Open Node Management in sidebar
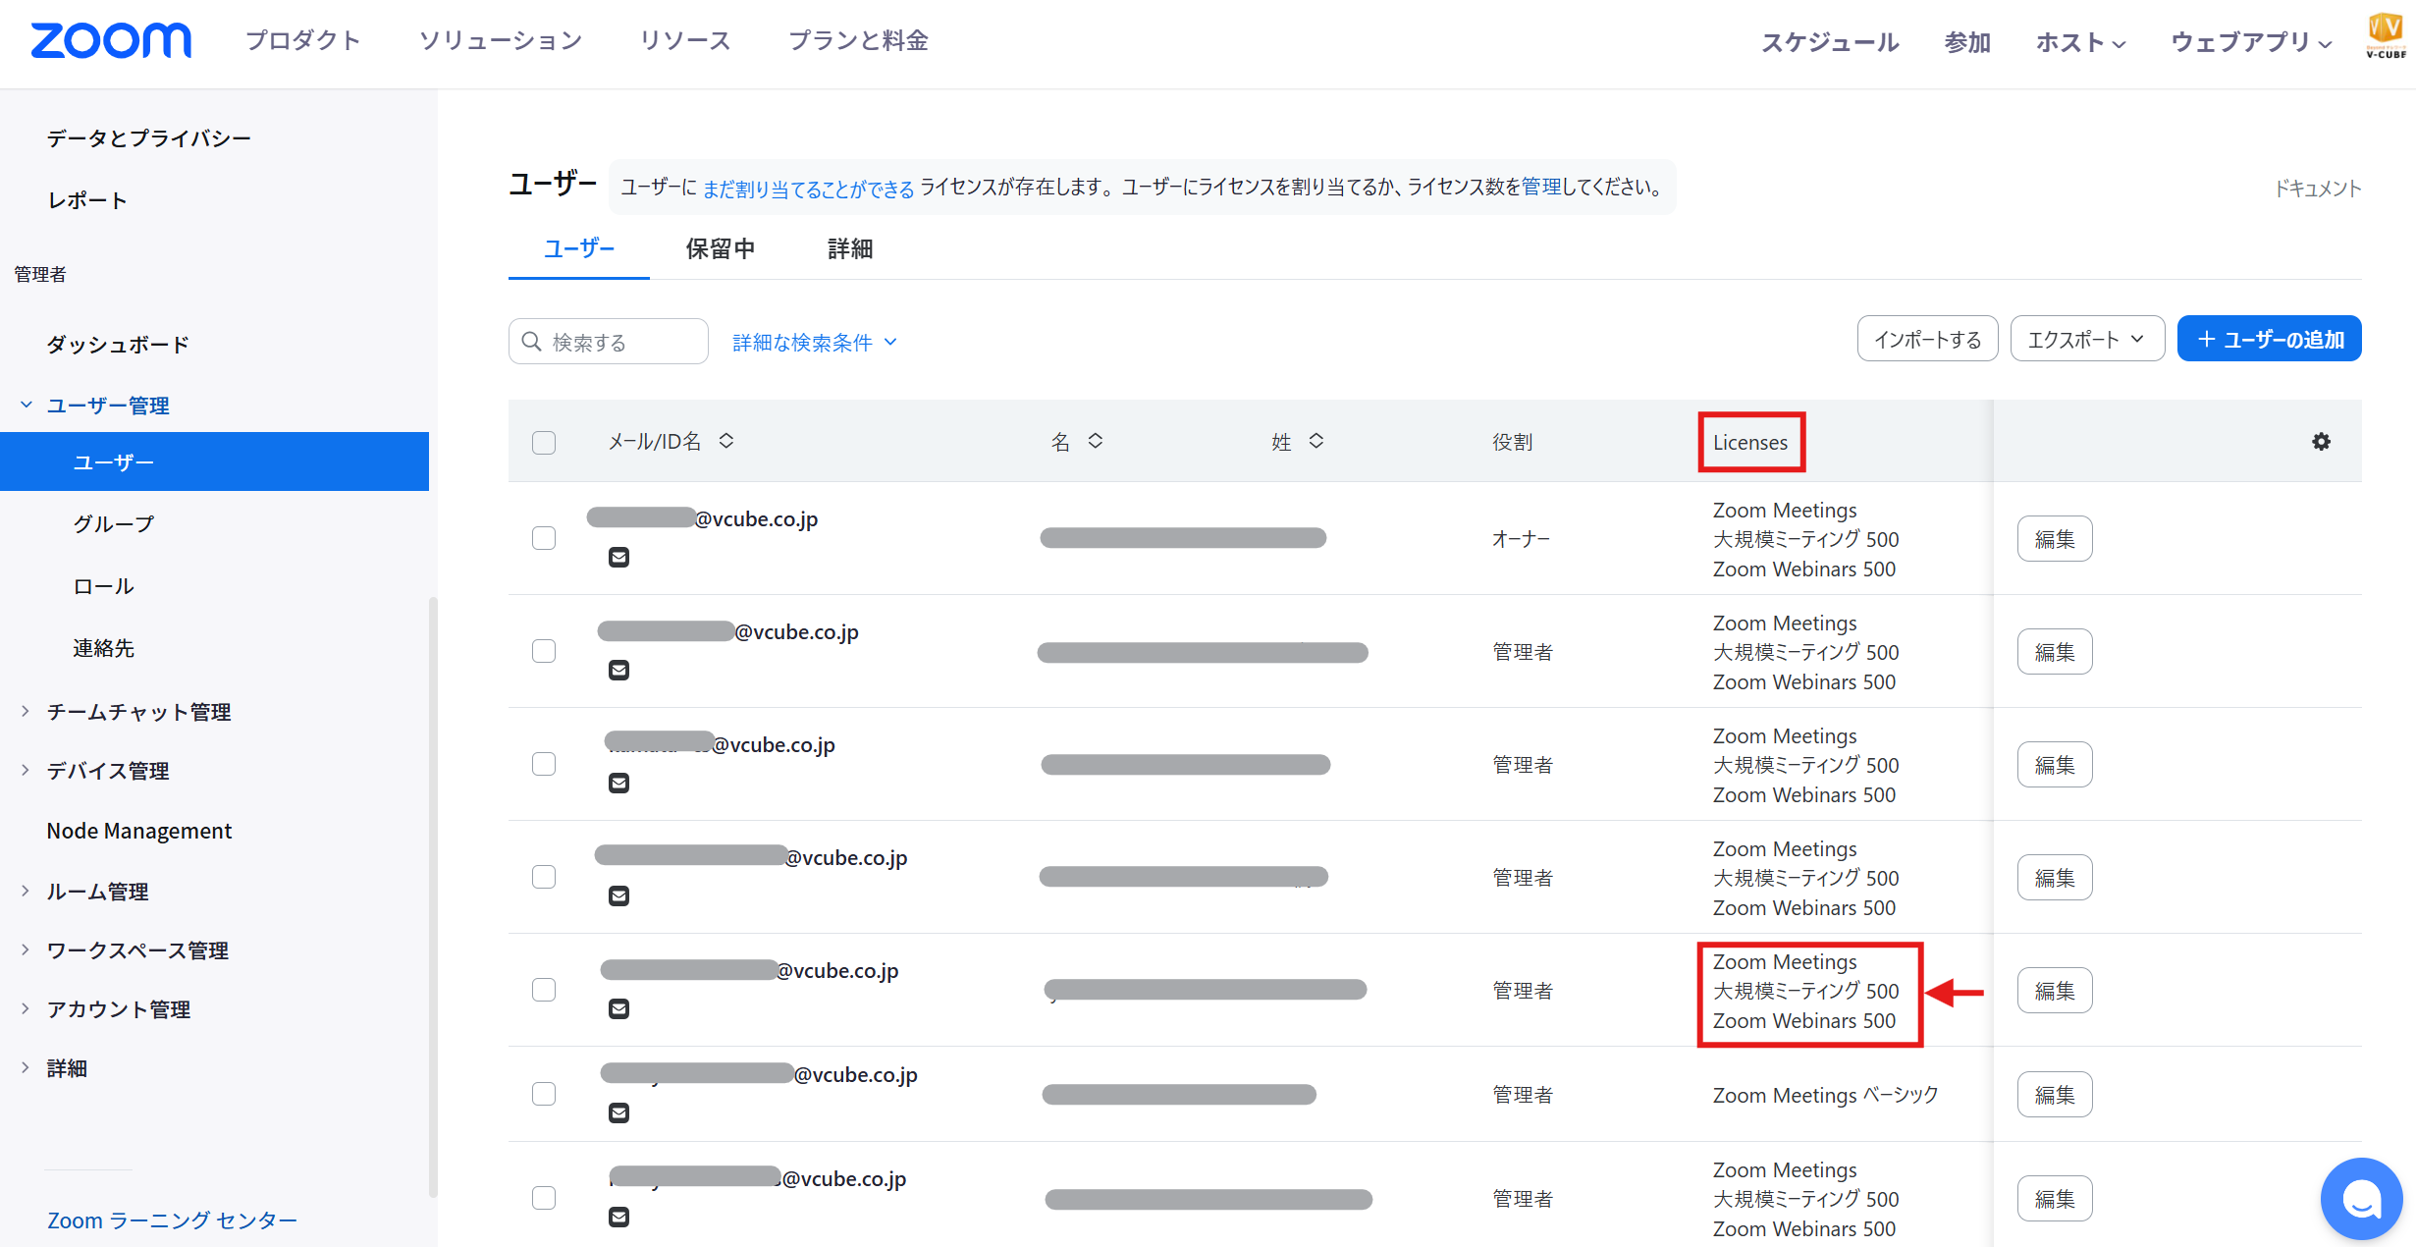The image size is (2416, 1247). [x=139, y=831]
